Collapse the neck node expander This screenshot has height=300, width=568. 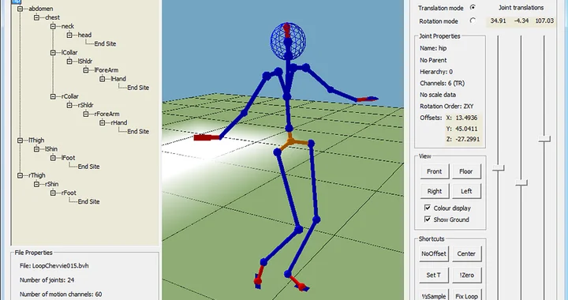point(54,26)
